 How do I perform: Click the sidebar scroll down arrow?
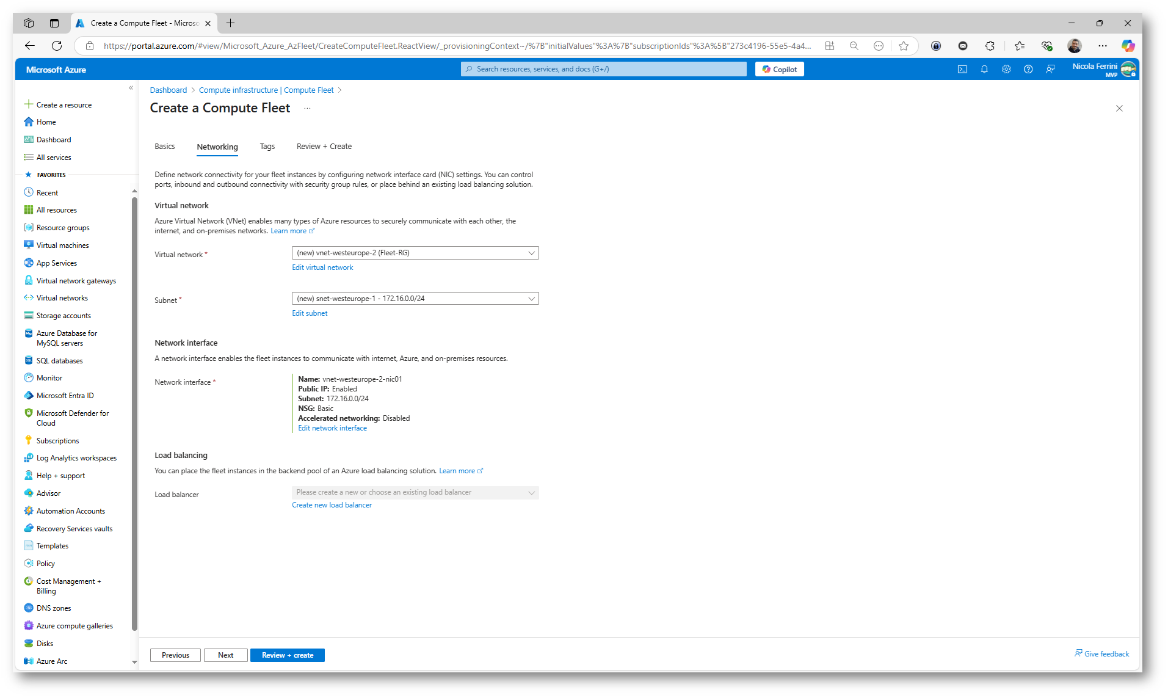(134, 661)
